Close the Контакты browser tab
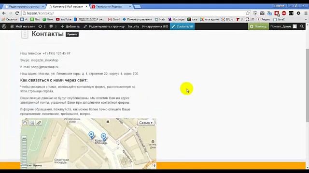 tap(86, 6)
